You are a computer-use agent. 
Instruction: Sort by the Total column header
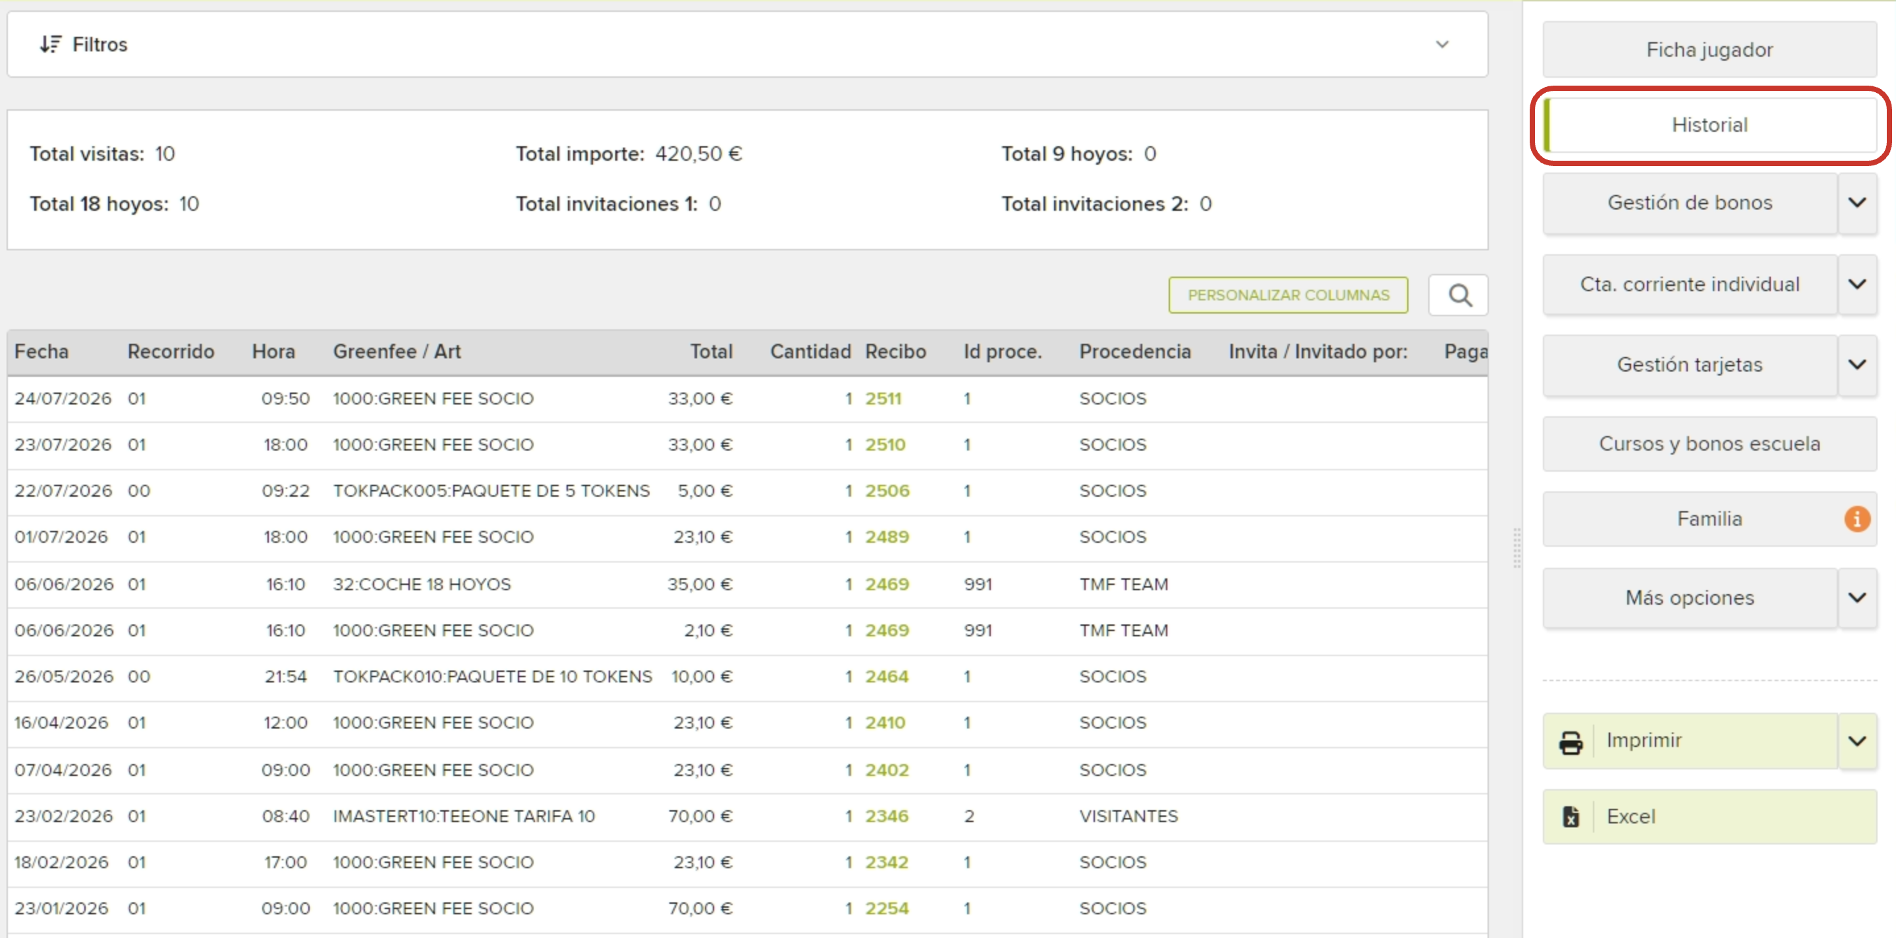click(711, 352)
